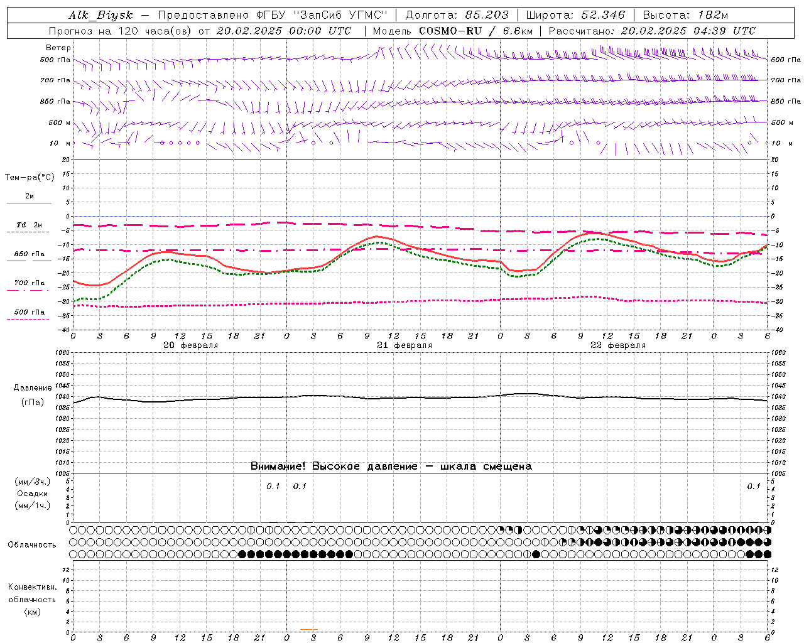
Task: Click the orange convective cloud marker on the bottom chart
Action: coord(309,629)
